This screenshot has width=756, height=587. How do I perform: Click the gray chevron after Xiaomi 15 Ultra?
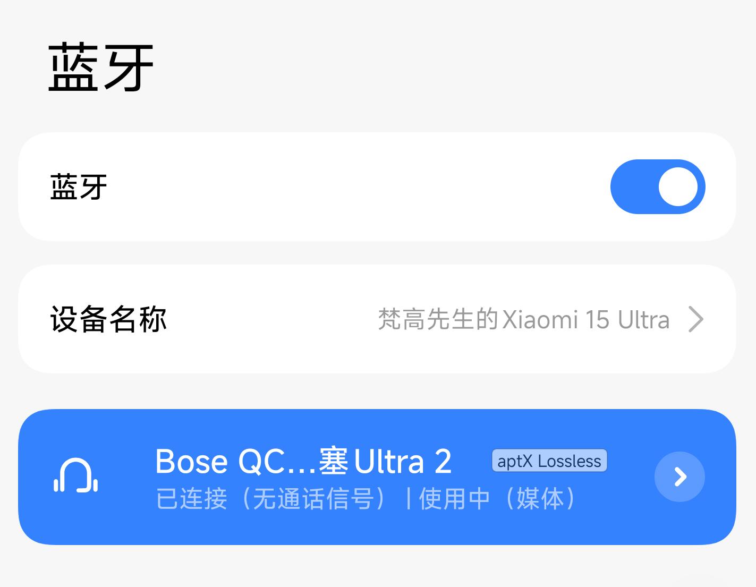pos(696,319)
